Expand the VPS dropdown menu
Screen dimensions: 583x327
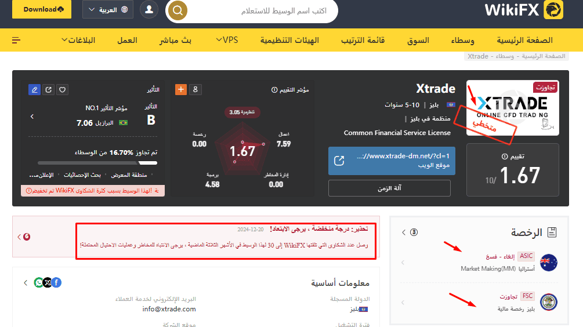point(227,40)
